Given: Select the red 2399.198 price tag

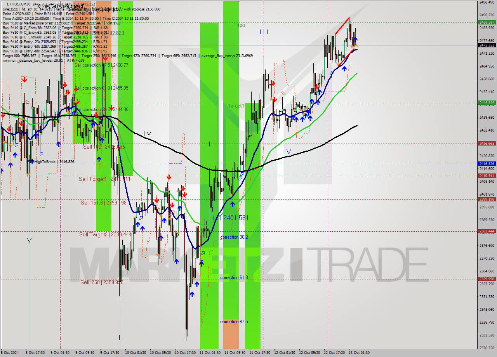Looking at the screenshot, I should click(487, 199).
